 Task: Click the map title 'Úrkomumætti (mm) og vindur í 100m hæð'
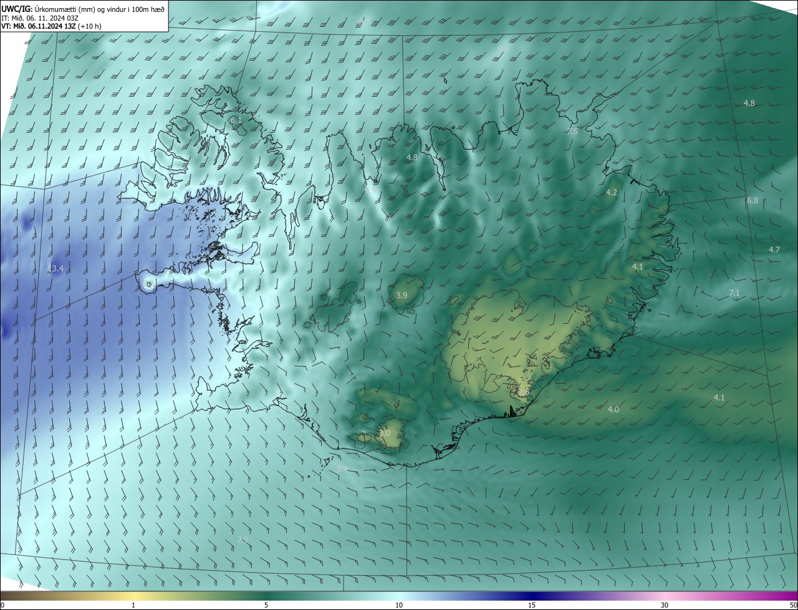pyautogui.click(x=100, y=9)
